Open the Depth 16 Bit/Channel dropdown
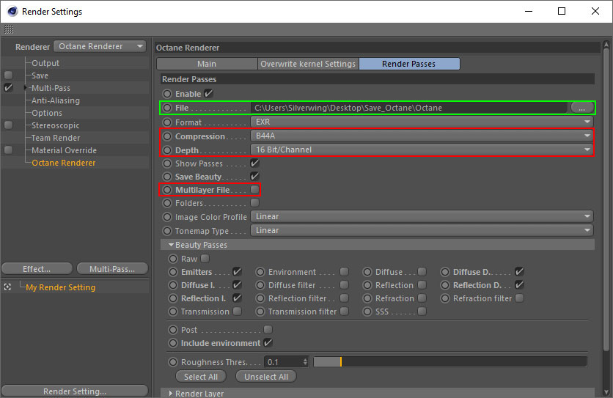 click(422, 150)
